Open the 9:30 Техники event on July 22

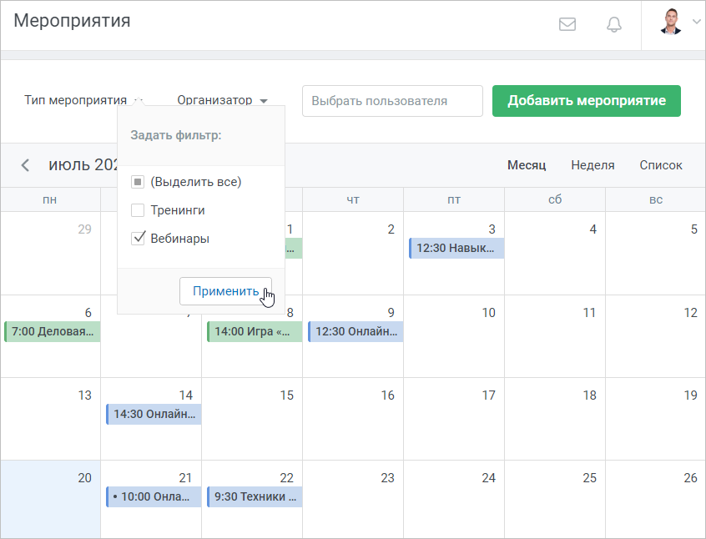(255, 497)
